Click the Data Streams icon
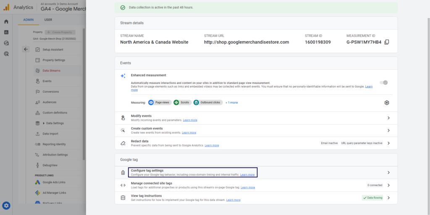This screenshot has height=215, width=430. (37, 70)
